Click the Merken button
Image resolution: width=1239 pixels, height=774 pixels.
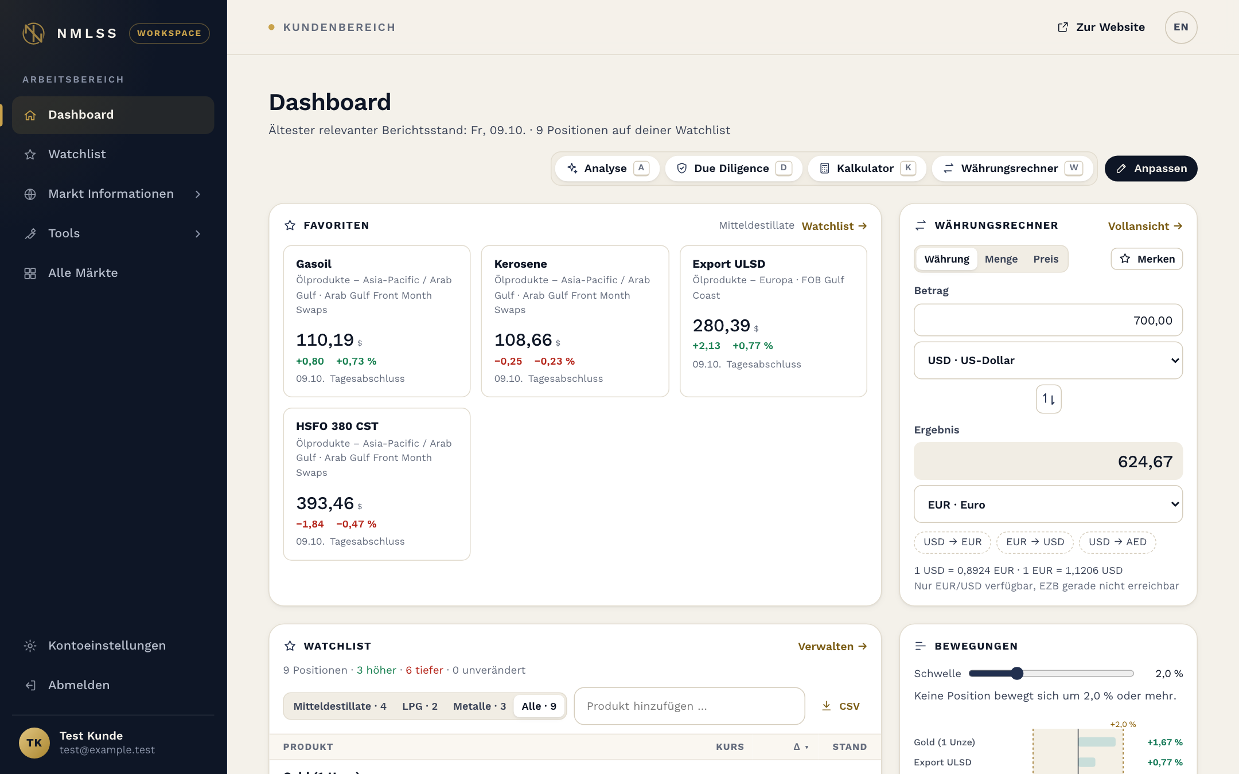tap(1147, 259)
